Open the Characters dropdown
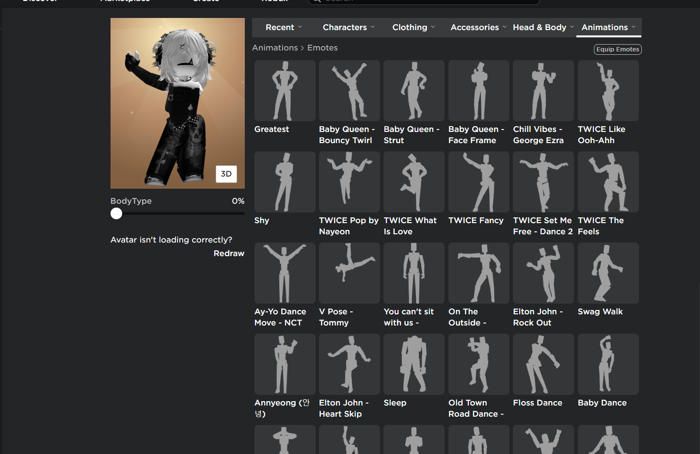 349,28
